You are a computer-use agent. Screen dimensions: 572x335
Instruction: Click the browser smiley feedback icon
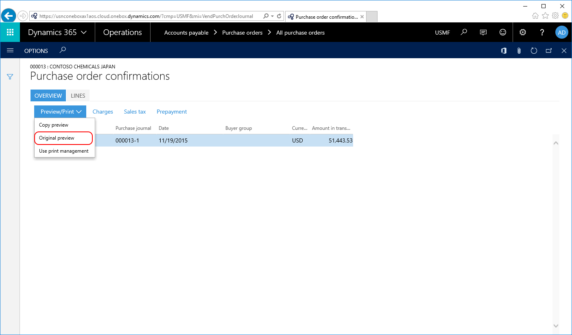tap(565, 15)
